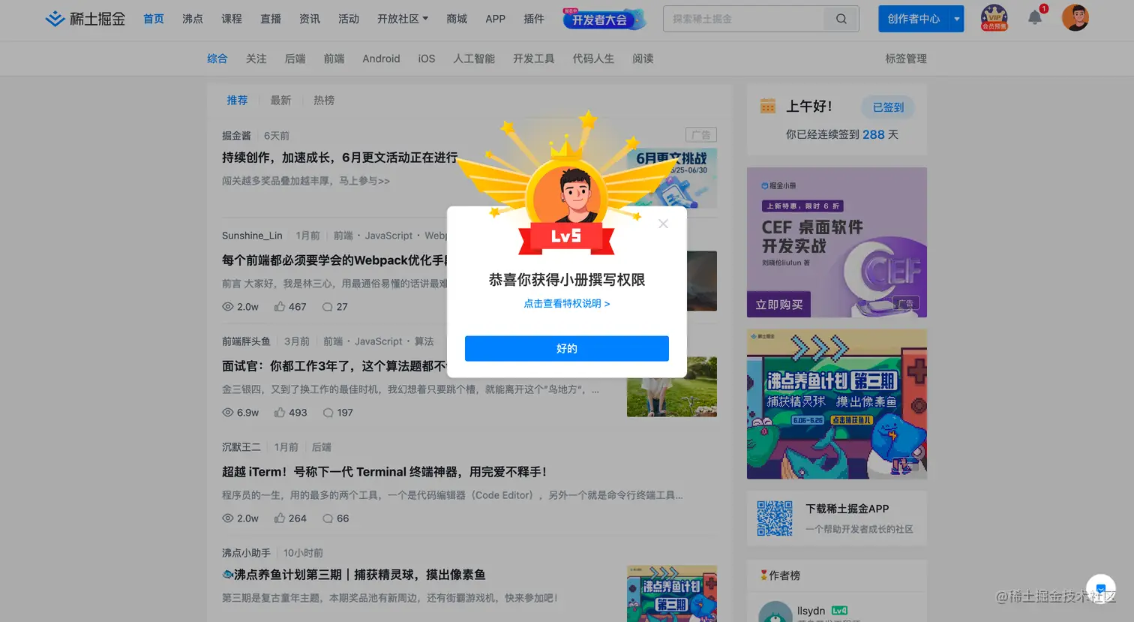Open the user avatar menu

[1075, 17]
